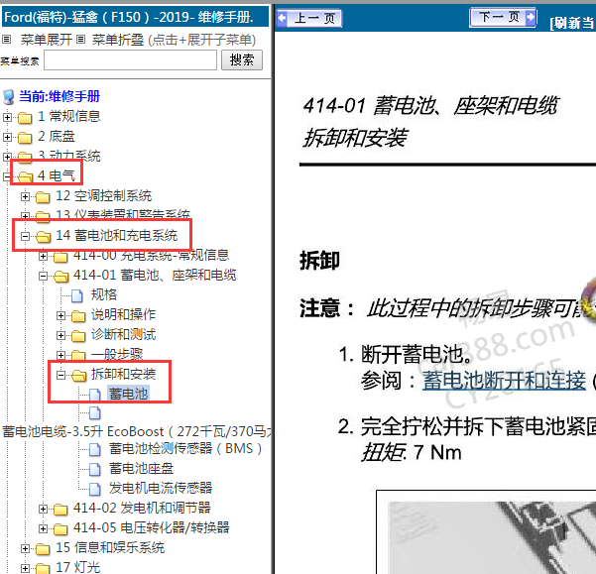596x574 pixels.
Task: Select the 2 底盘 tree label
Action: pos(57,136)
